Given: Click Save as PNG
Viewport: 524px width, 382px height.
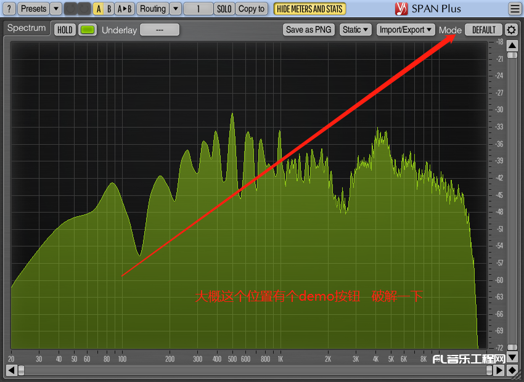Looking at the screenshot, I should (x=308, y=30).
